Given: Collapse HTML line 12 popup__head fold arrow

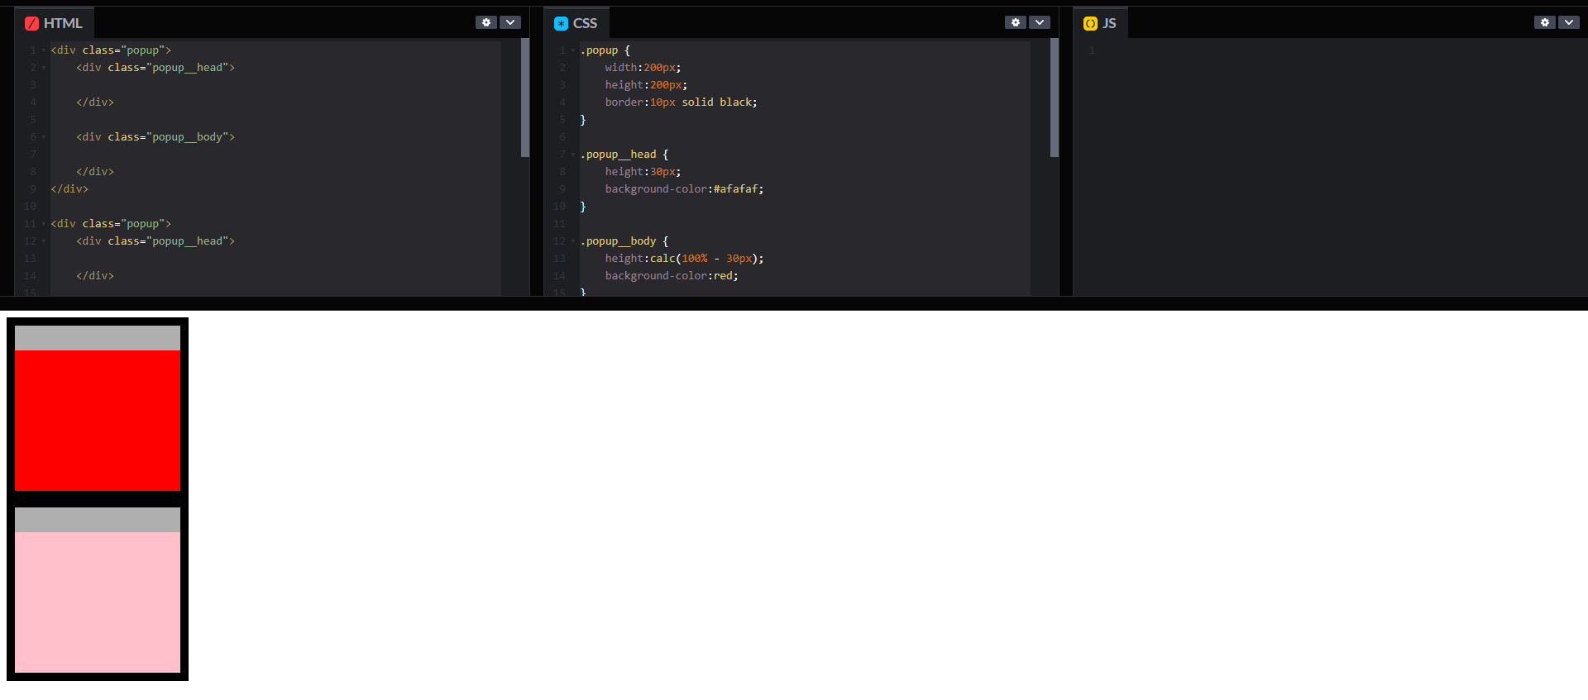Looking at the screenshot, I should 44,241.
